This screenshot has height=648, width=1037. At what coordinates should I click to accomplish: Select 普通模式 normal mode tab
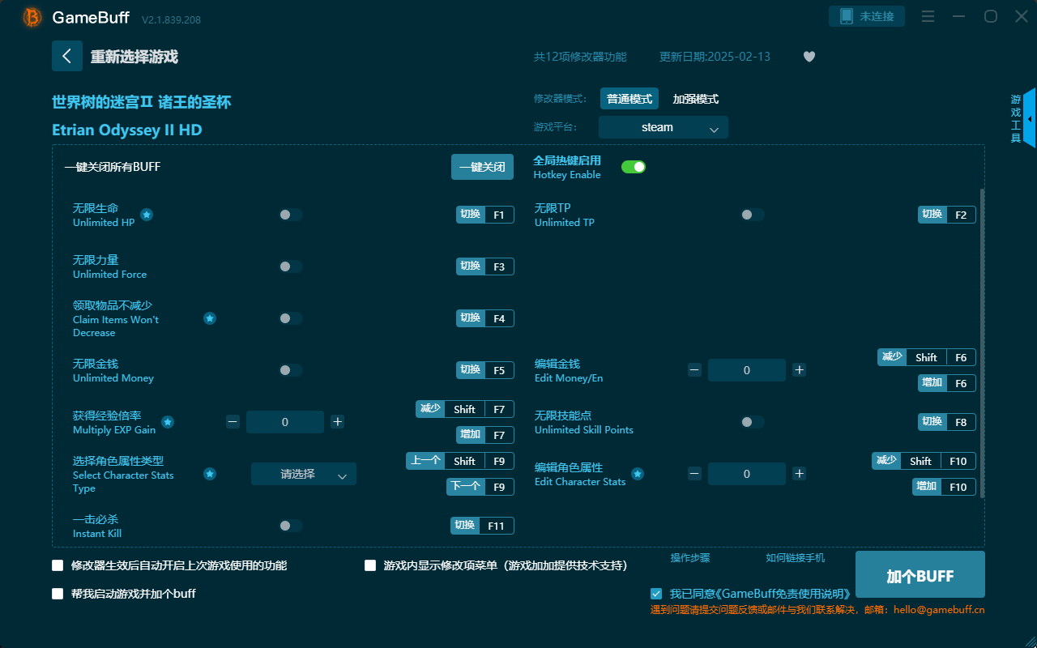(x=629, y=99)
